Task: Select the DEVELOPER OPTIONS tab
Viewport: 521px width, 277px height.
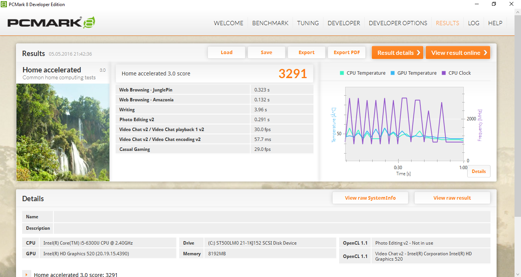Action: point(398,23)
